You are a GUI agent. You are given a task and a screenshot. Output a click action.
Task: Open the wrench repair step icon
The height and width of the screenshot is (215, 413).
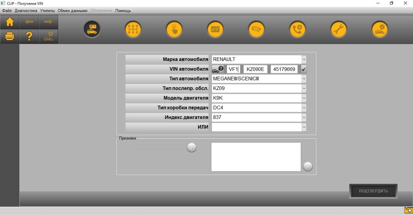[339, 29]
